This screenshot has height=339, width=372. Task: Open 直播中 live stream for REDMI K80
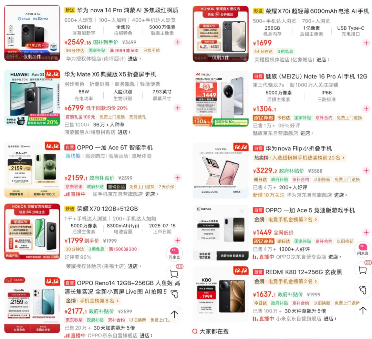[x=263, y=319]
